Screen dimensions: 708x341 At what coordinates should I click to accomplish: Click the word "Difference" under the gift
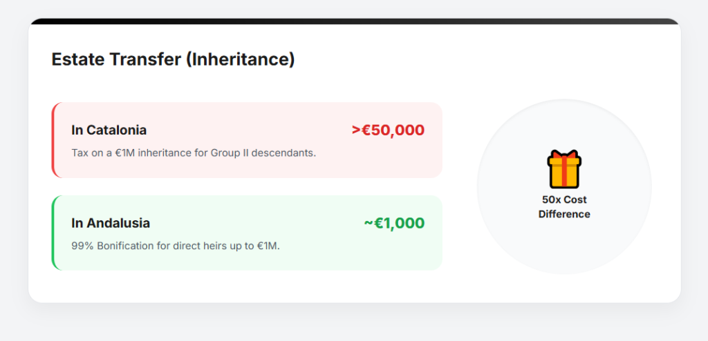click(564, 214)
